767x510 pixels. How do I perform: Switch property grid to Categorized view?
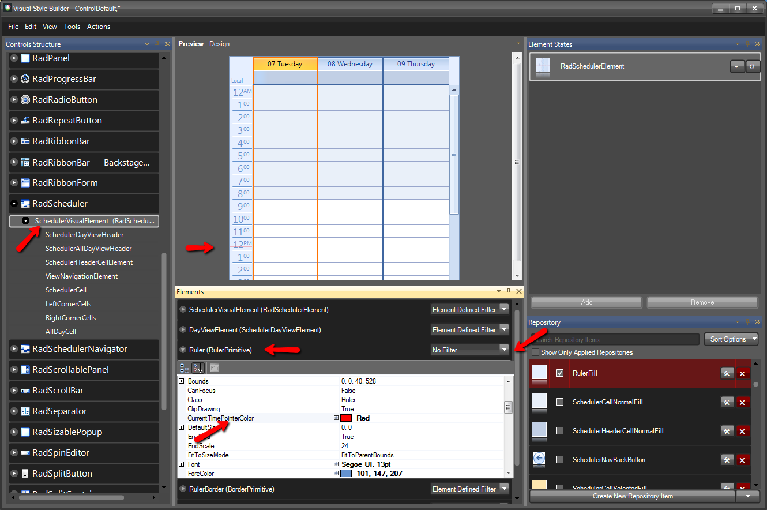[185, 367]
